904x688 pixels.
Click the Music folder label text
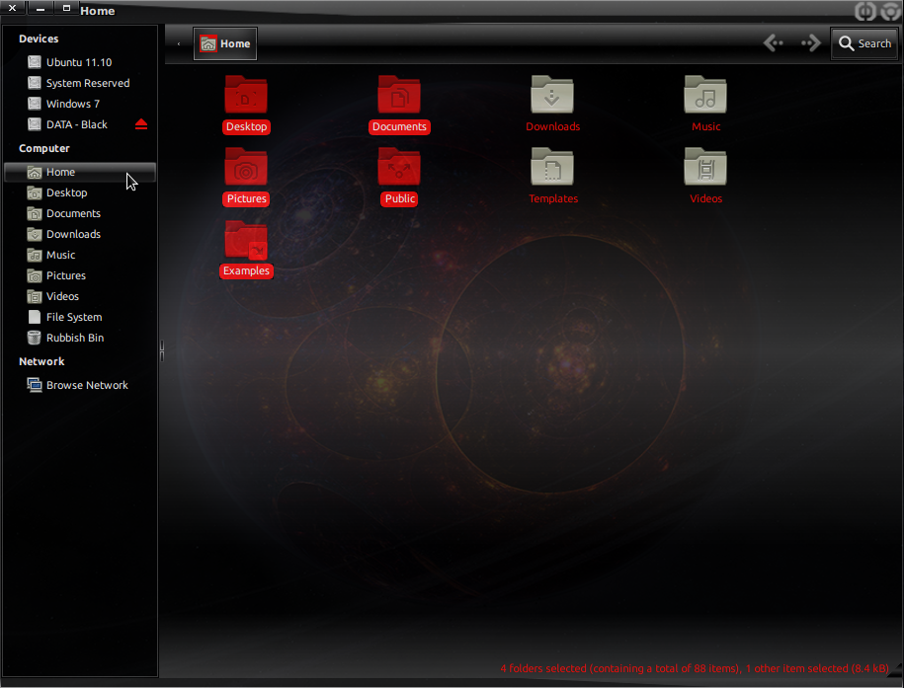[705, 126]
